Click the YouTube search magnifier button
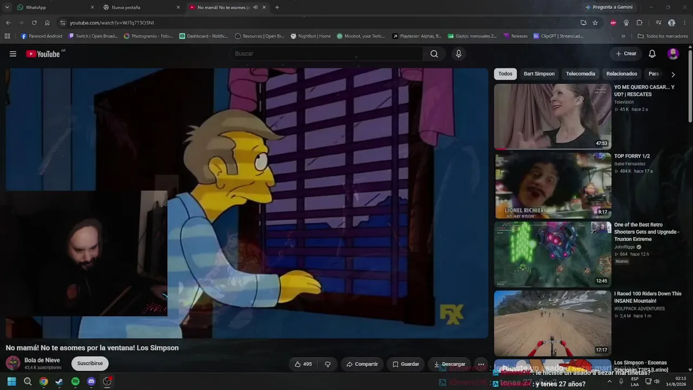693x390 pixels. [x=434, y=54]
